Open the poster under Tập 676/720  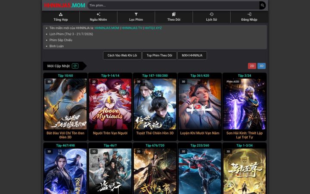155,171
